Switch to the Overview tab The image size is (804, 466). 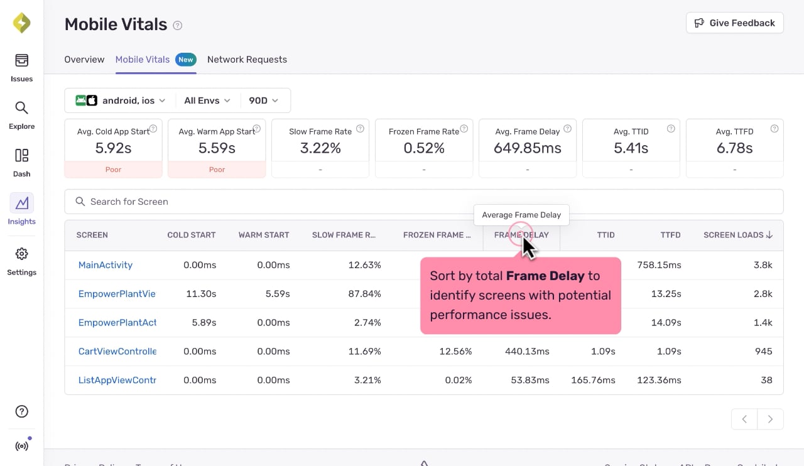point(84,60)
